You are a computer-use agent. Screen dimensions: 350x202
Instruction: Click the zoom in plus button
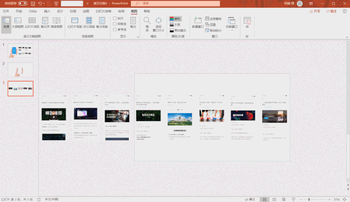click(x=330, y=199)
